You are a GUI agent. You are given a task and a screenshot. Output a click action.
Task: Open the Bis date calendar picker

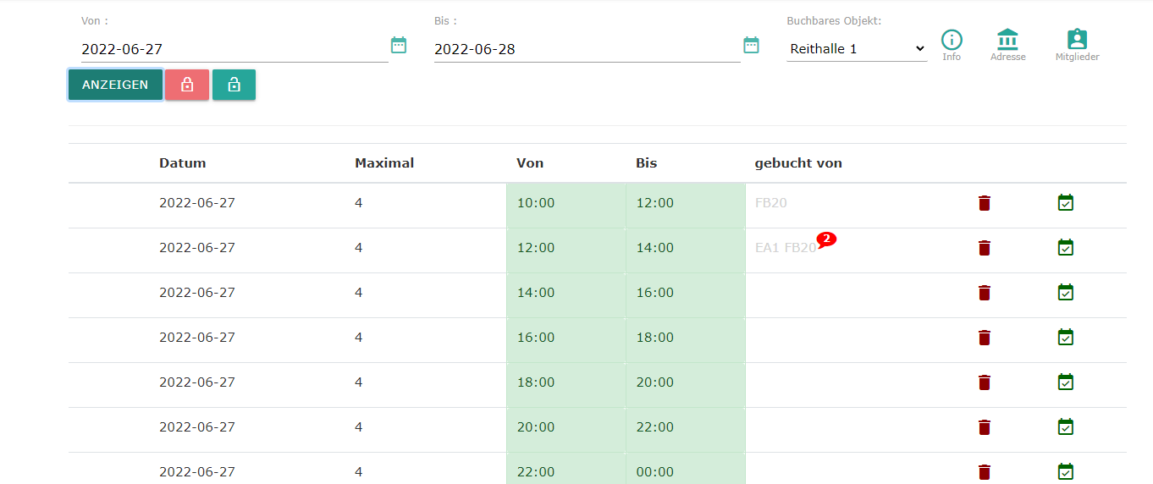tap(751, 45)
